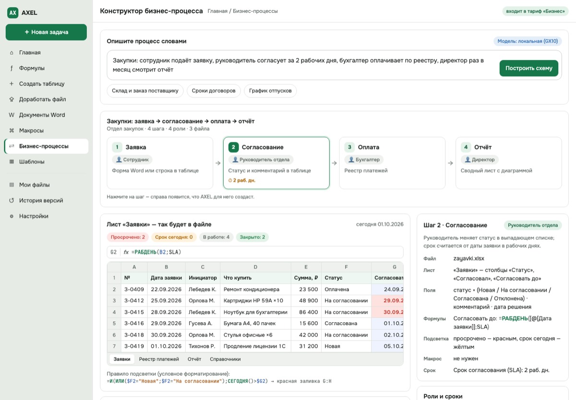This screenshot has width=576, height=400.
Task: Click the fx icon in the formula bar
Action: [126, 252]
